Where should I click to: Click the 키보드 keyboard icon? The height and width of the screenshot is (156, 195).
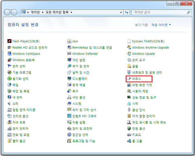point(129,135)
